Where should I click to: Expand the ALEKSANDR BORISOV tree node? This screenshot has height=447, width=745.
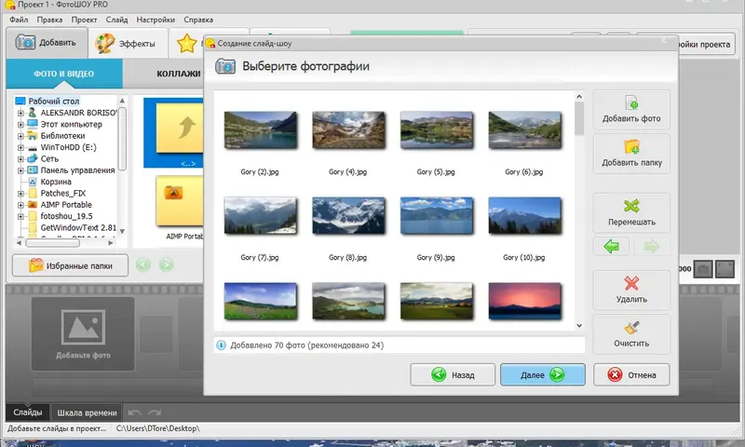point(20,113)
